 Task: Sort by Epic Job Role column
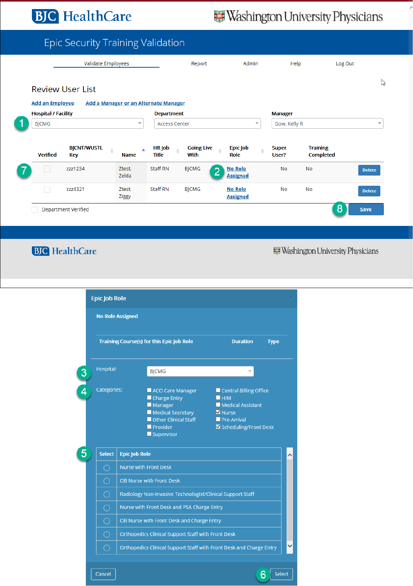[x=262, y=151]
